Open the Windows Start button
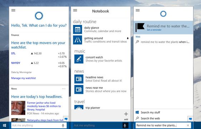The height and width of the screenshot is (129, 201). [5, 125]
